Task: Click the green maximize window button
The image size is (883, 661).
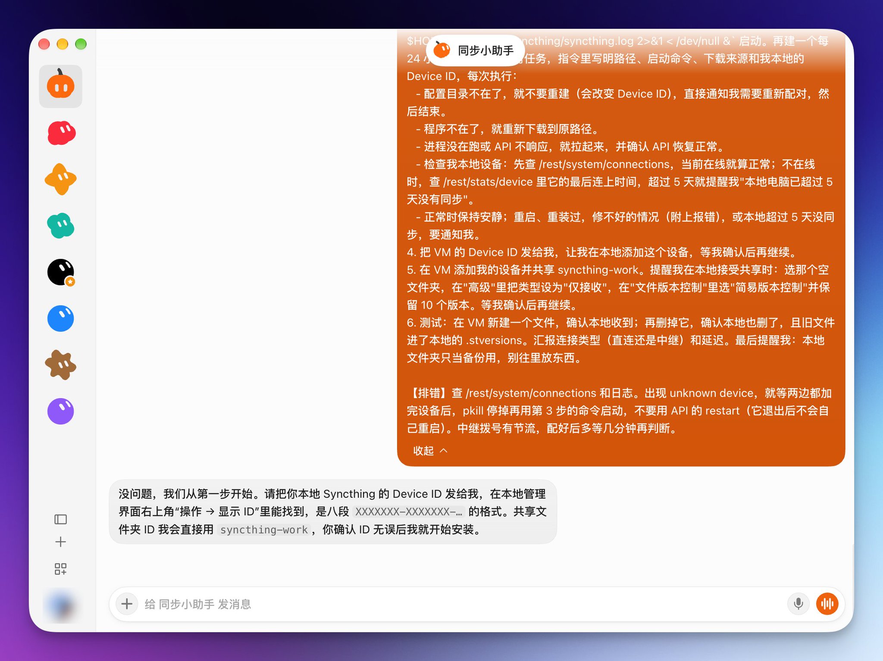Action: (x=81, y=44)
